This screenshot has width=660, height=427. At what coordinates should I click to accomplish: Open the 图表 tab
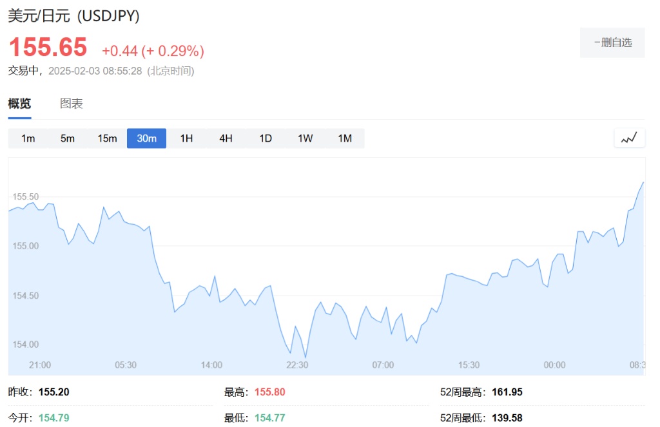71,104
